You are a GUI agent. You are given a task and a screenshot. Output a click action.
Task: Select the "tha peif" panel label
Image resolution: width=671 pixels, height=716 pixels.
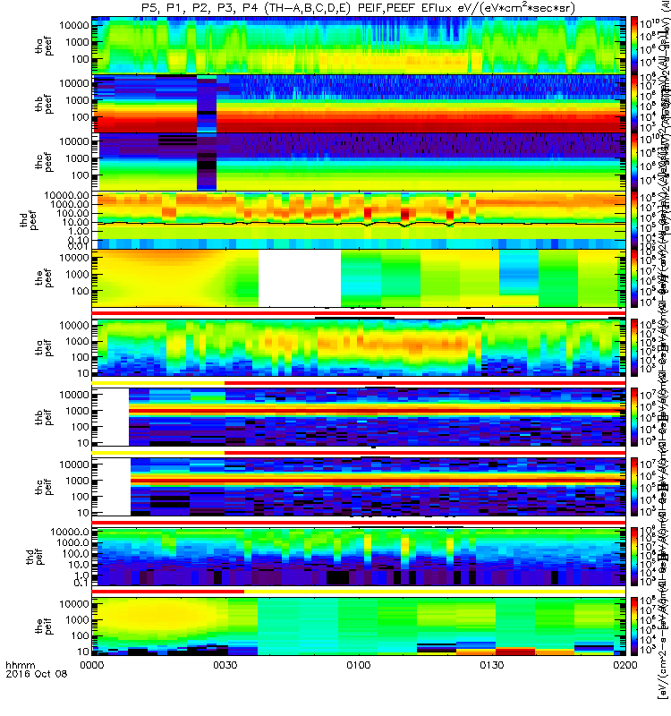point(44,347)
